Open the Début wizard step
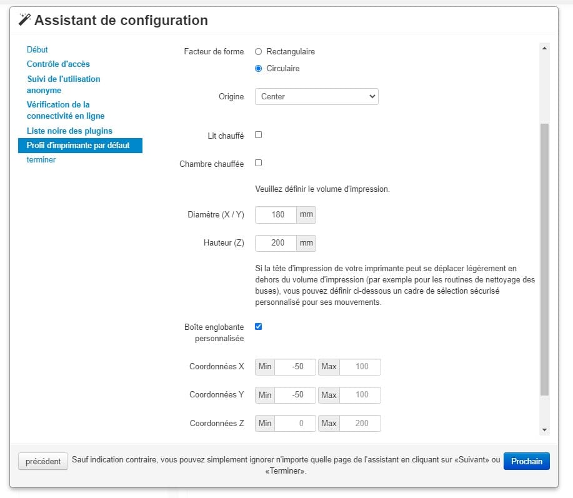Screen dimensions: 573x498 pos(37,50)
